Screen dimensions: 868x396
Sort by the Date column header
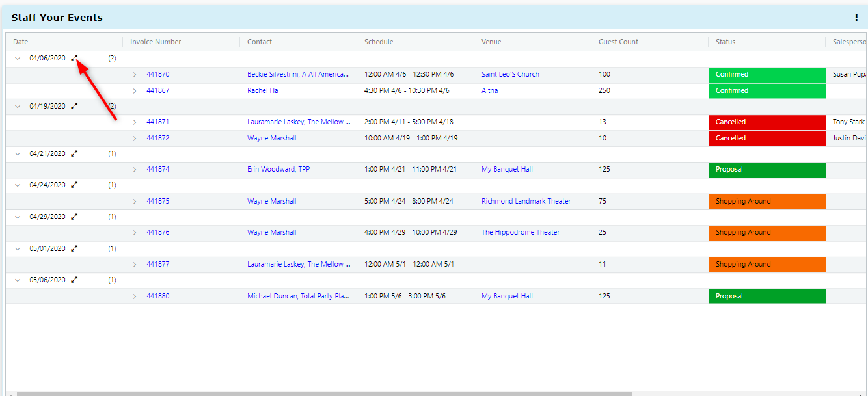[x=21, y=42]
